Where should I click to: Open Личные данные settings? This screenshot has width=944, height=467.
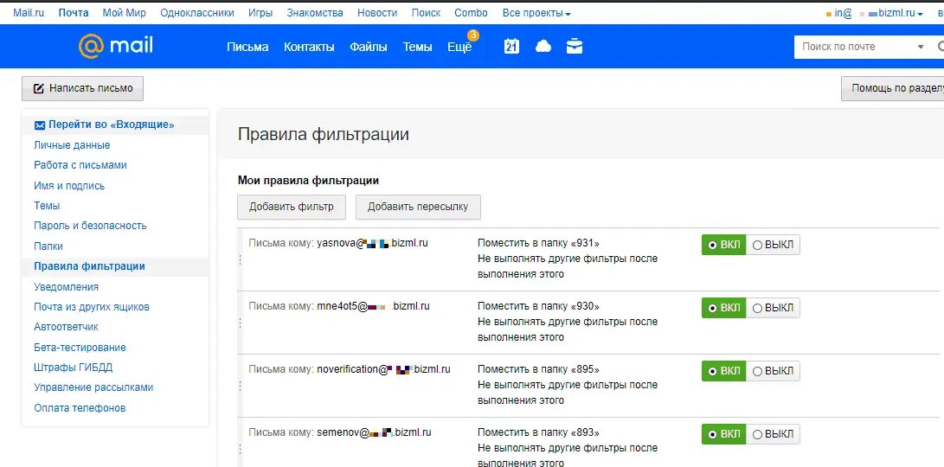[x=72, y=145]
